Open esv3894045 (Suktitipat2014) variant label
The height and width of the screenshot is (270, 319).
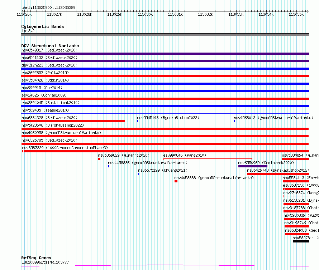click(x=51, y=103)
